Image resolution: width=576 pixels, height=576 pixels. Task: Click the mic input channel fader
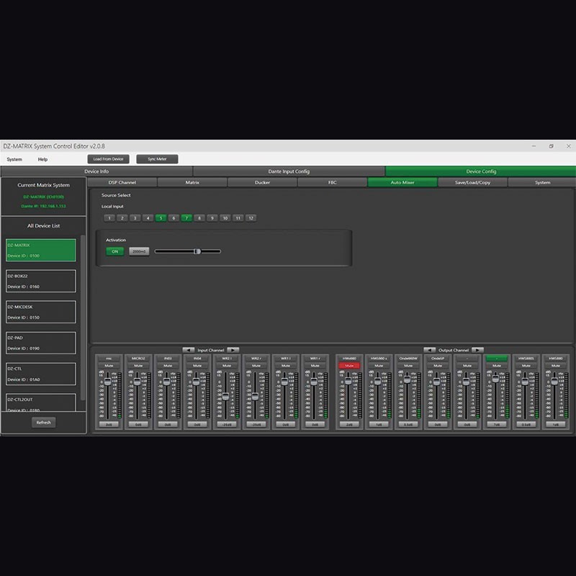(x=107, y=382)
